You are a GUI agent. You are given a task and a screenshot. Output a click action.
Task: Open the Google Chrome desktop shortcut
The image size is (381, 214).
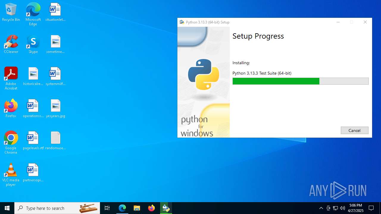(11, 143)
